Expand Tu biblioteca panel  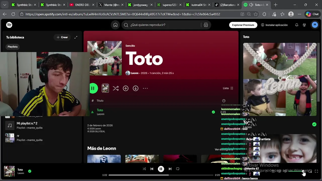76,37
